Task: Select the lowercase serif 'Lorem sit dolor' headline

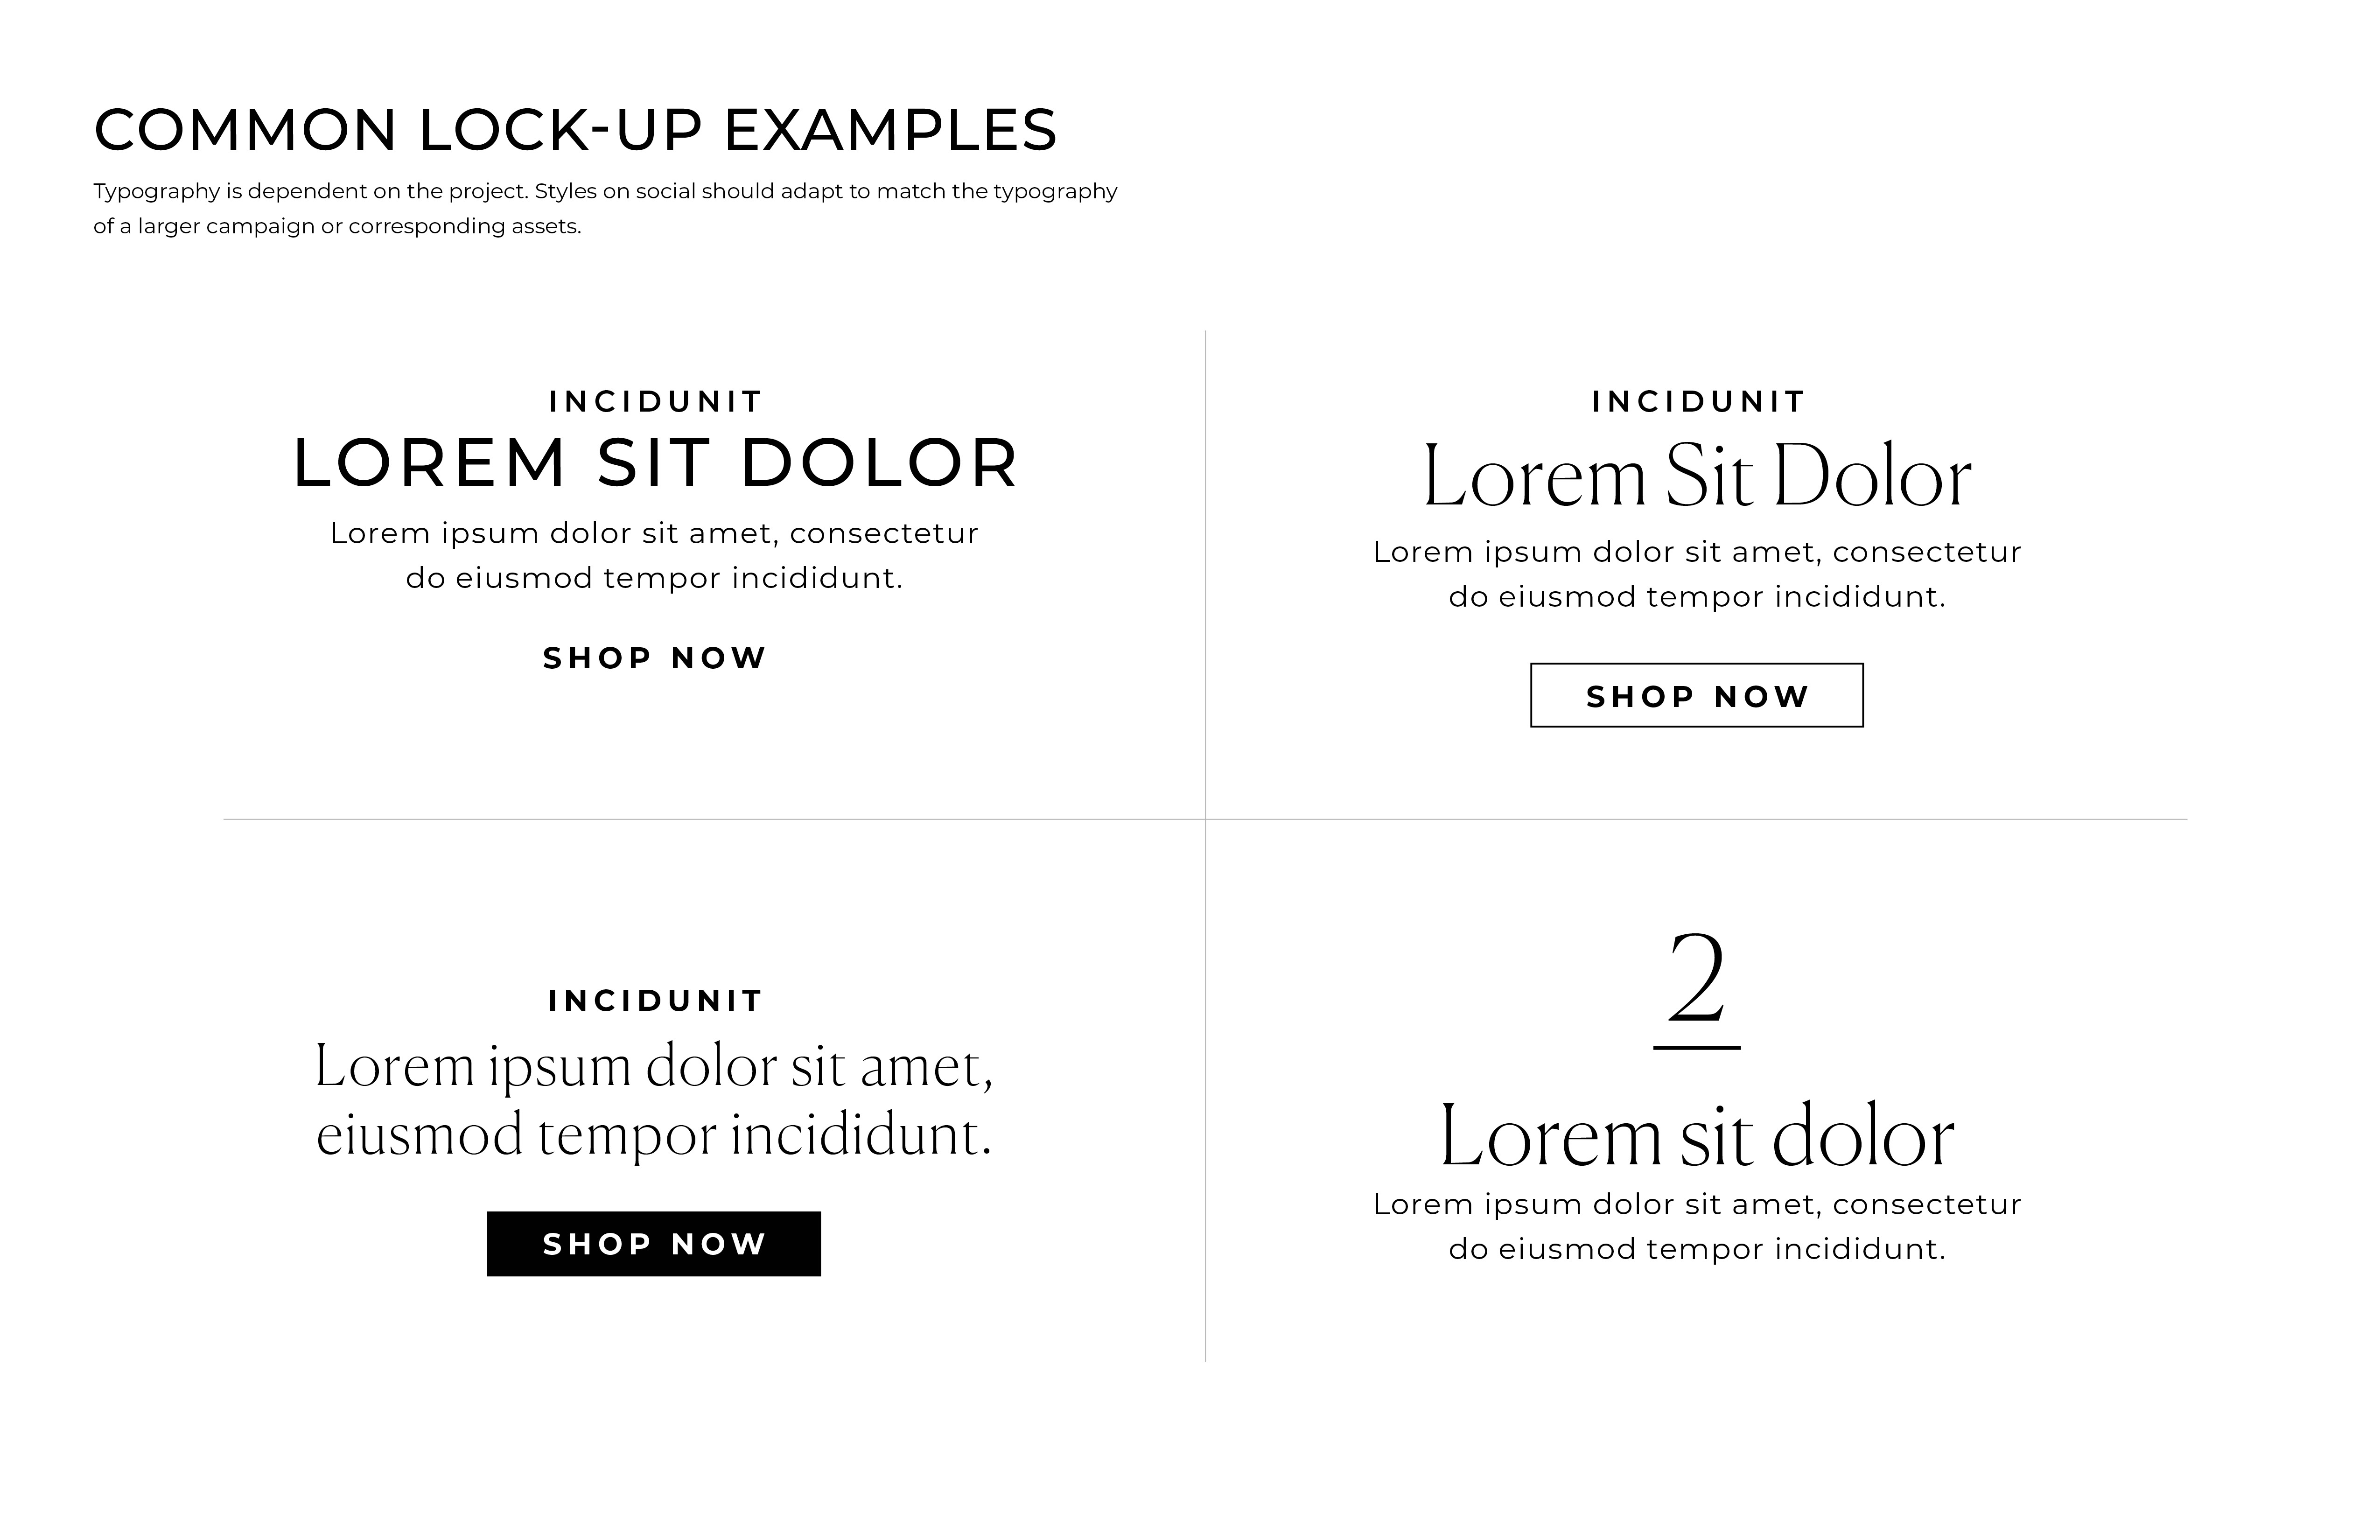Action: click(1697, 1137)
